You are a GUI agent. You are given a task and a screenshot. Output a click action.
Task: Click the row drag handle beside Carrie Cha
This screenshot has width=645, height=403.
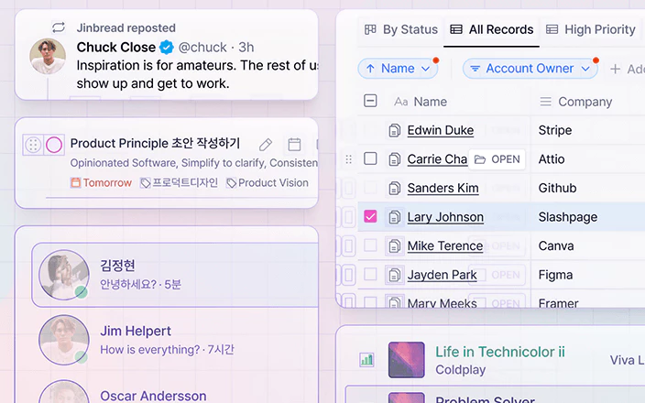[348, 159]
